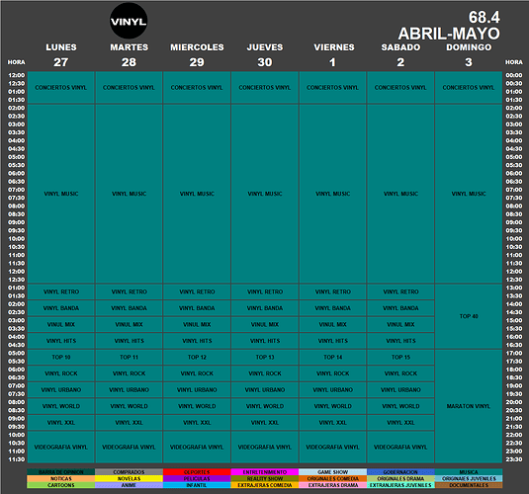This screenshot has height=494, width=529.
Task: Open the TOP 14 block on Friday
Action: click(333, 357)
